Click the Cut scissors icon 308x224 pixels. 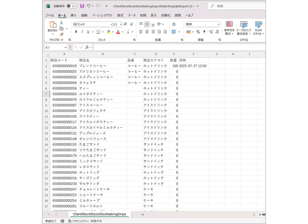[61, 23]
